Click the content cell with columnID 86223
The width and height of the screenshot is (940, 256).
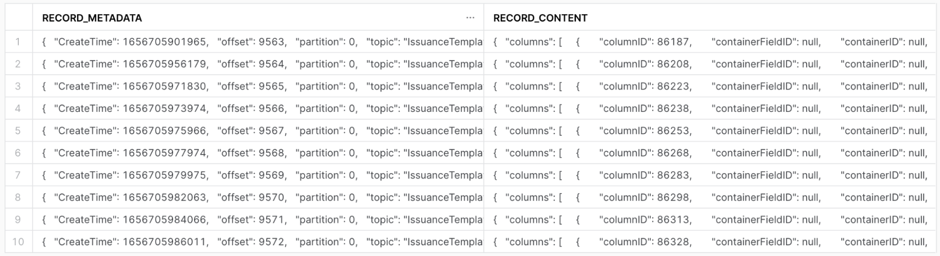[709, 86]
